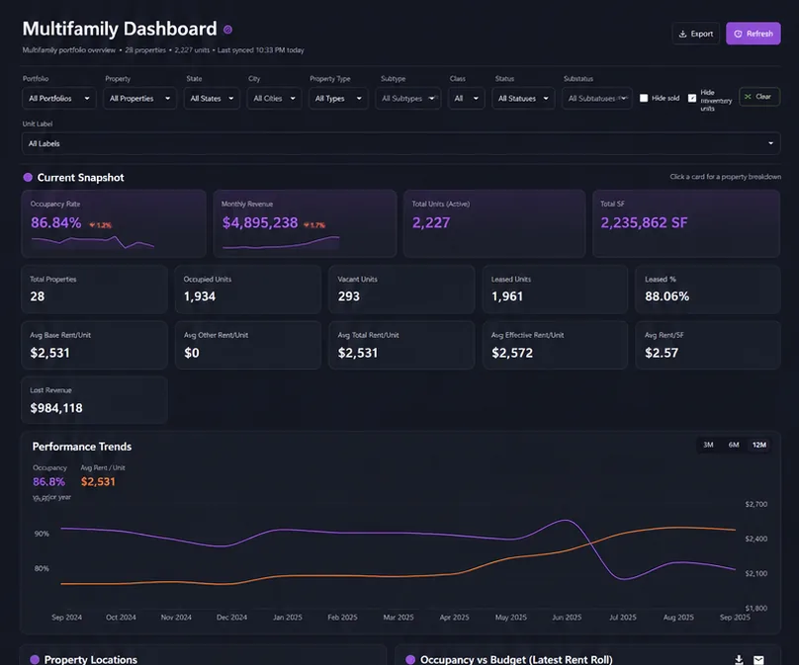
Task: Click the download icon in Occupancy vs Budget
Action: point(739,659)
